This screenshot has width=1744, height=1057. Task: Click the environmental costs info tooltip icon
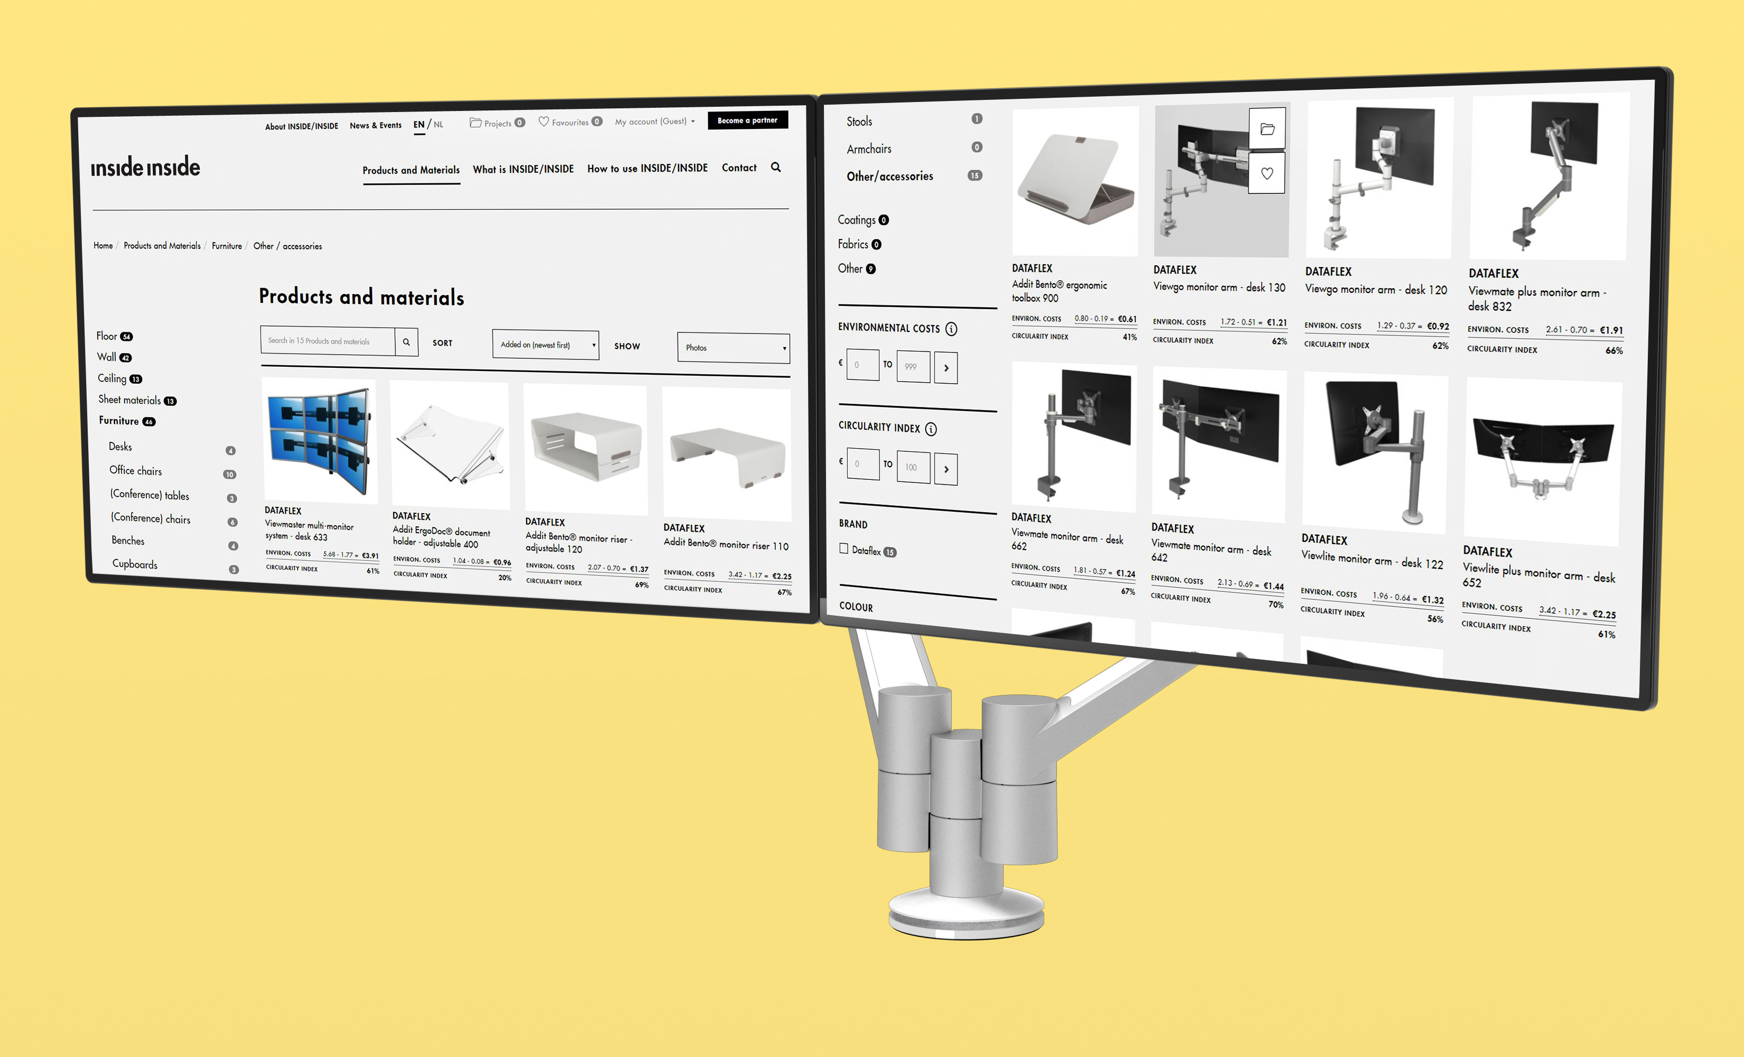click(952, 329)
